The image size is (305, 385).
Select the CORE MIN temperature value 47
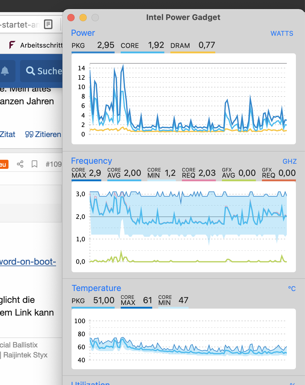click(x=183, y=300)
